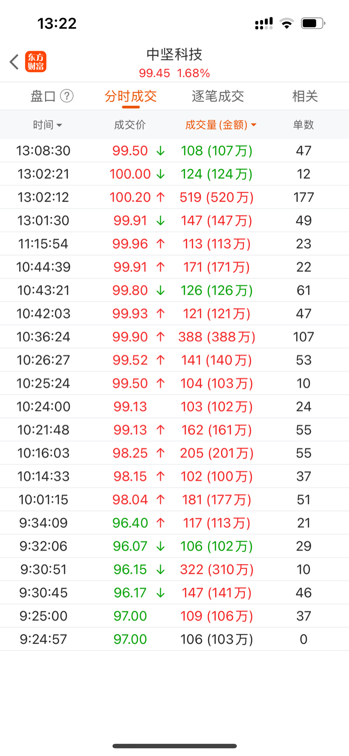The image size is (349, 756).
Task: Sort by the 成交价 column header
Action: [130, 125]
